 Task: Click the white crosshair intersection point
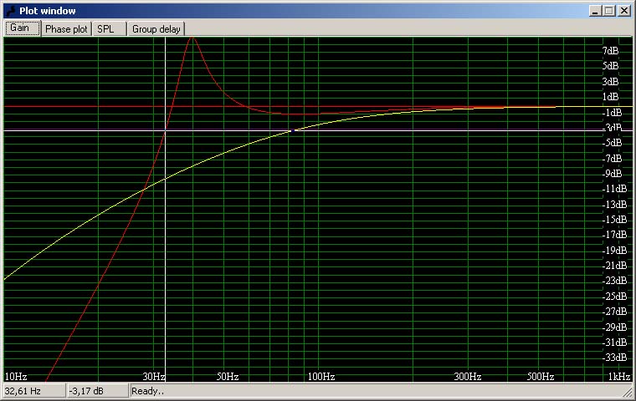point(165,130)
